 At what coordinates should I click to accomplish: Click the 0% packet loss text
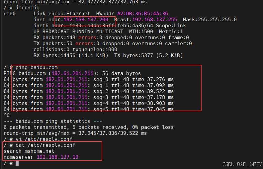[x=153, y=127]
